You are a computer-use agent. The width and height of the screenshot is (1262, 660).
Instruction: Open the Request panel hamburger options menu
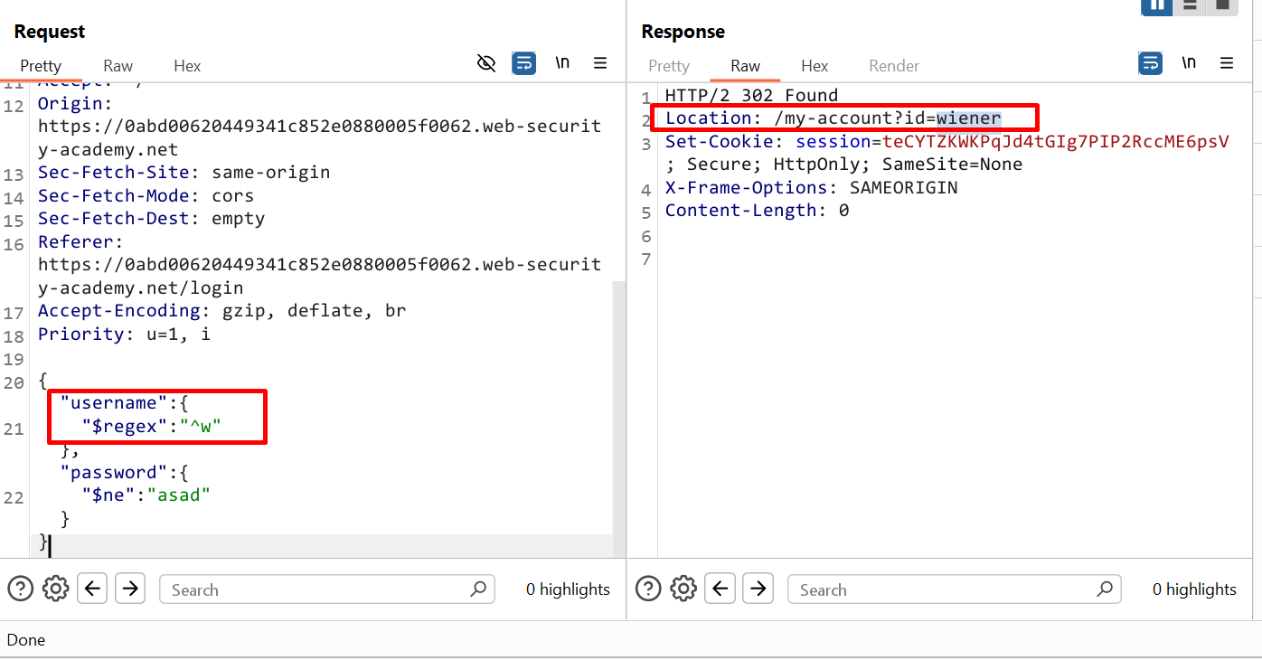(600, 63)
